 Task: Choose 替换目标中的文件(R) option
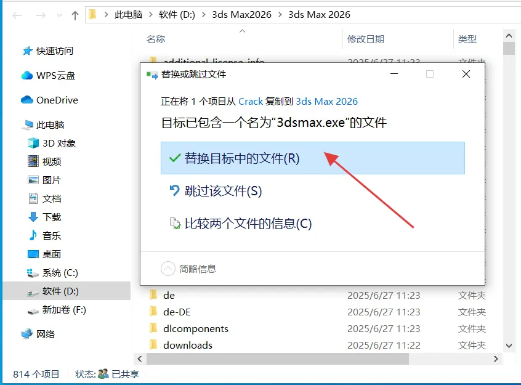click(313, 158)
